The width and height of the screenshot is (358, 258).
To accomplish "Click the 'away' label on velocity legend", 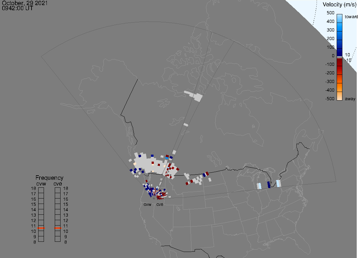I will pyautogui.click(x=350, y=99).
